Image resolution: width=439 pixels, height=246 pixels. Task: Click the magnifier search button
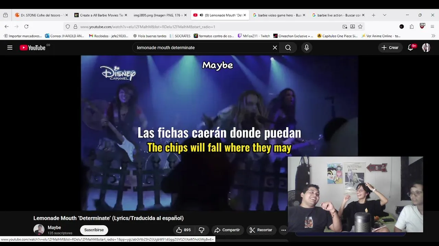pos(288,48)
